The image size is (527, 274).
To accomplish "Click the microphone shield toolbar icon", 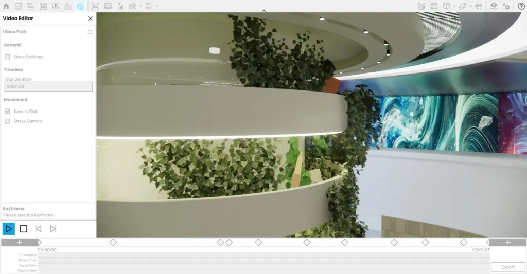I will 56,6.
